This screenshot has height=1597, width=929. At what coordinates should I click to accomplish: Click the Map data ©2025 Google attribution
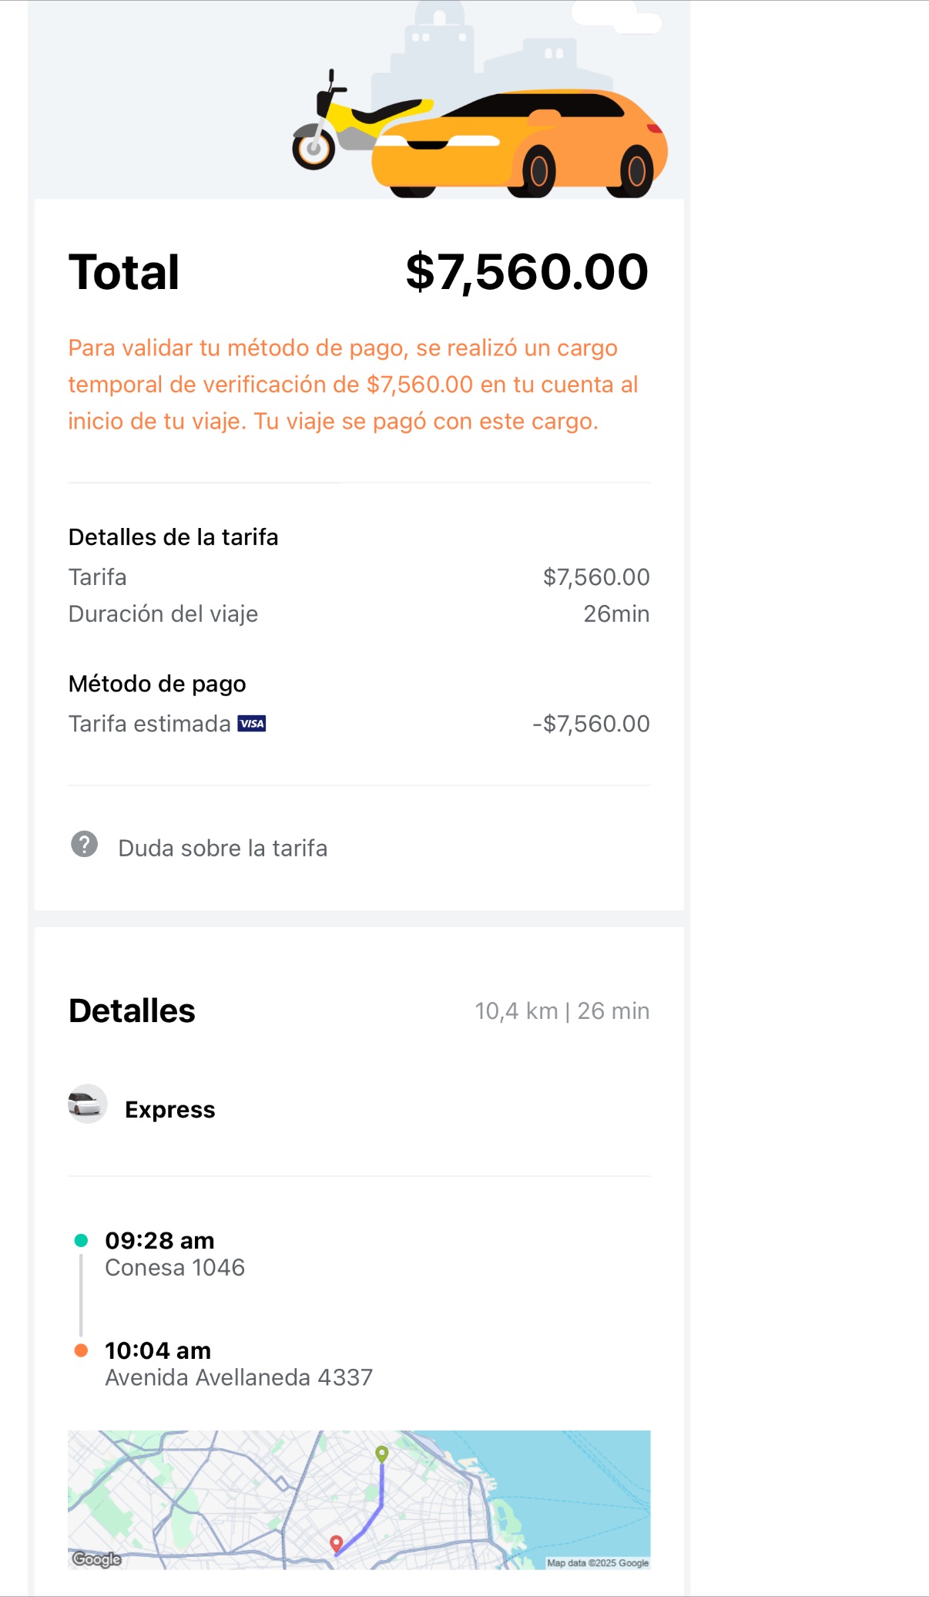pos(598,1563)
